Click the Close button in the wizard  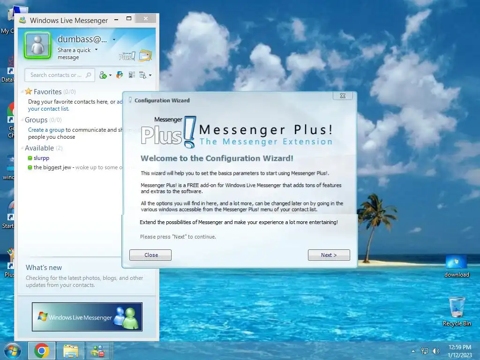tap(150, 255)
